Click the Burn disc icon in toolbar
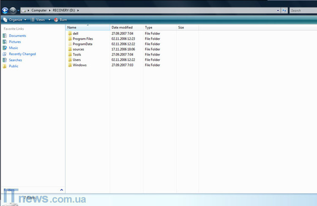317x206 pixels. click(x=56, y=20)
